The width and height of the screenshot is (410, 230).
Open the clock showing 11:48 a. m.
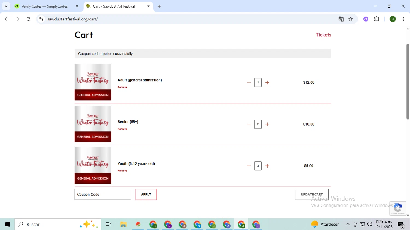(384, 224)
